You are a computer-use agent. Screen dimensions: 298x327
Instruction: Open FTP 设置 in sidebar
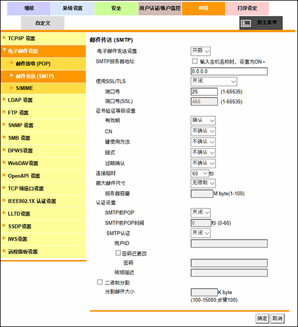(x=43, y=113)
